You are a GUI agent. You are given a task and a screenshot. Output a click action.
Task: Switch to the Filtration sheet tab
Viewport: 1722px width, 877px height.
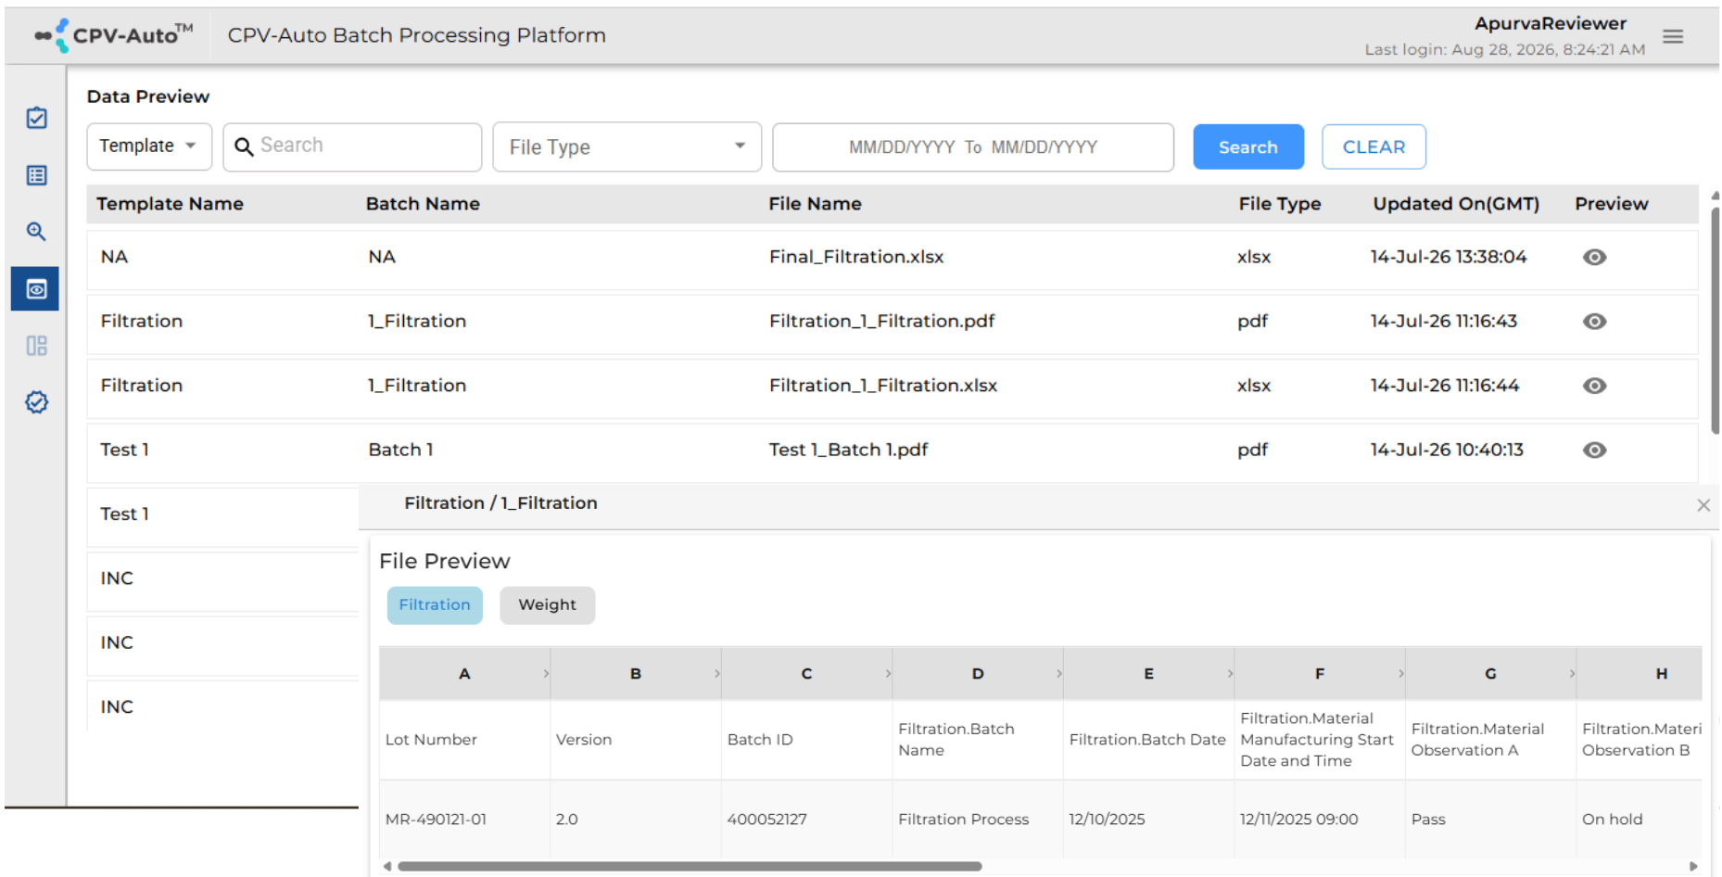click(435, 605)
